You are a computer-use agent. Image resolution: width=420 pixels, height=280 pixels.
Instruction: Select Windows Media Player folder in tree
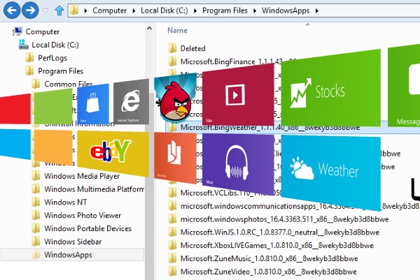(81, 176)
